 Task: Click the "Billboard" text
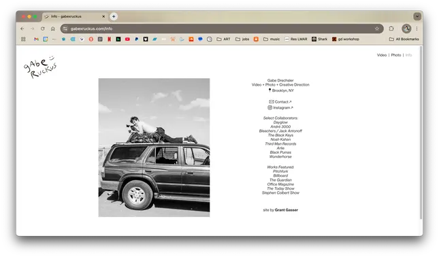point(280,175)
